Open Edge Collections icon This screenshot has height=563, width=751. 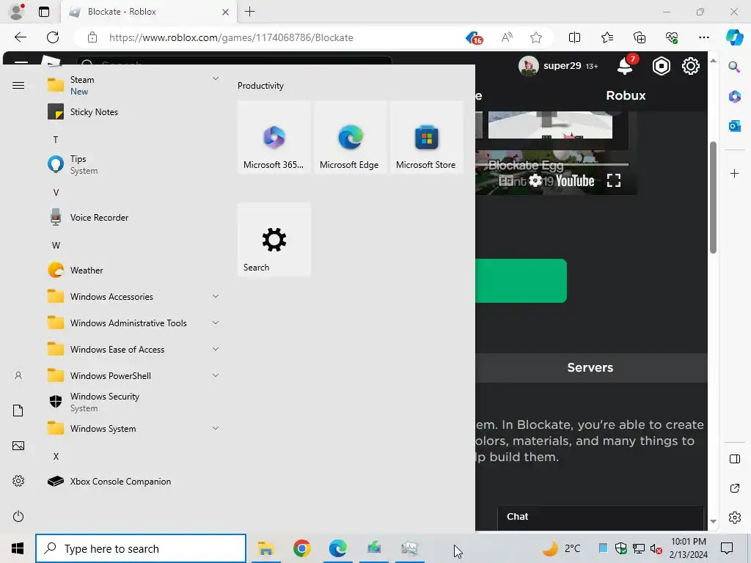coord(640,37)
